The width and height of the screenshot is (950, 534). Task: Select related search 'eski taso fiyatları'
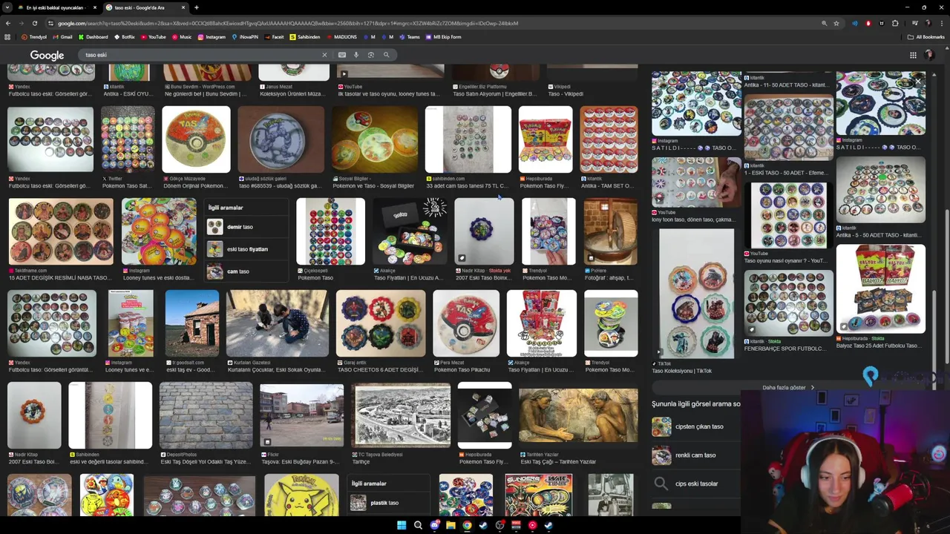(246, 249)
